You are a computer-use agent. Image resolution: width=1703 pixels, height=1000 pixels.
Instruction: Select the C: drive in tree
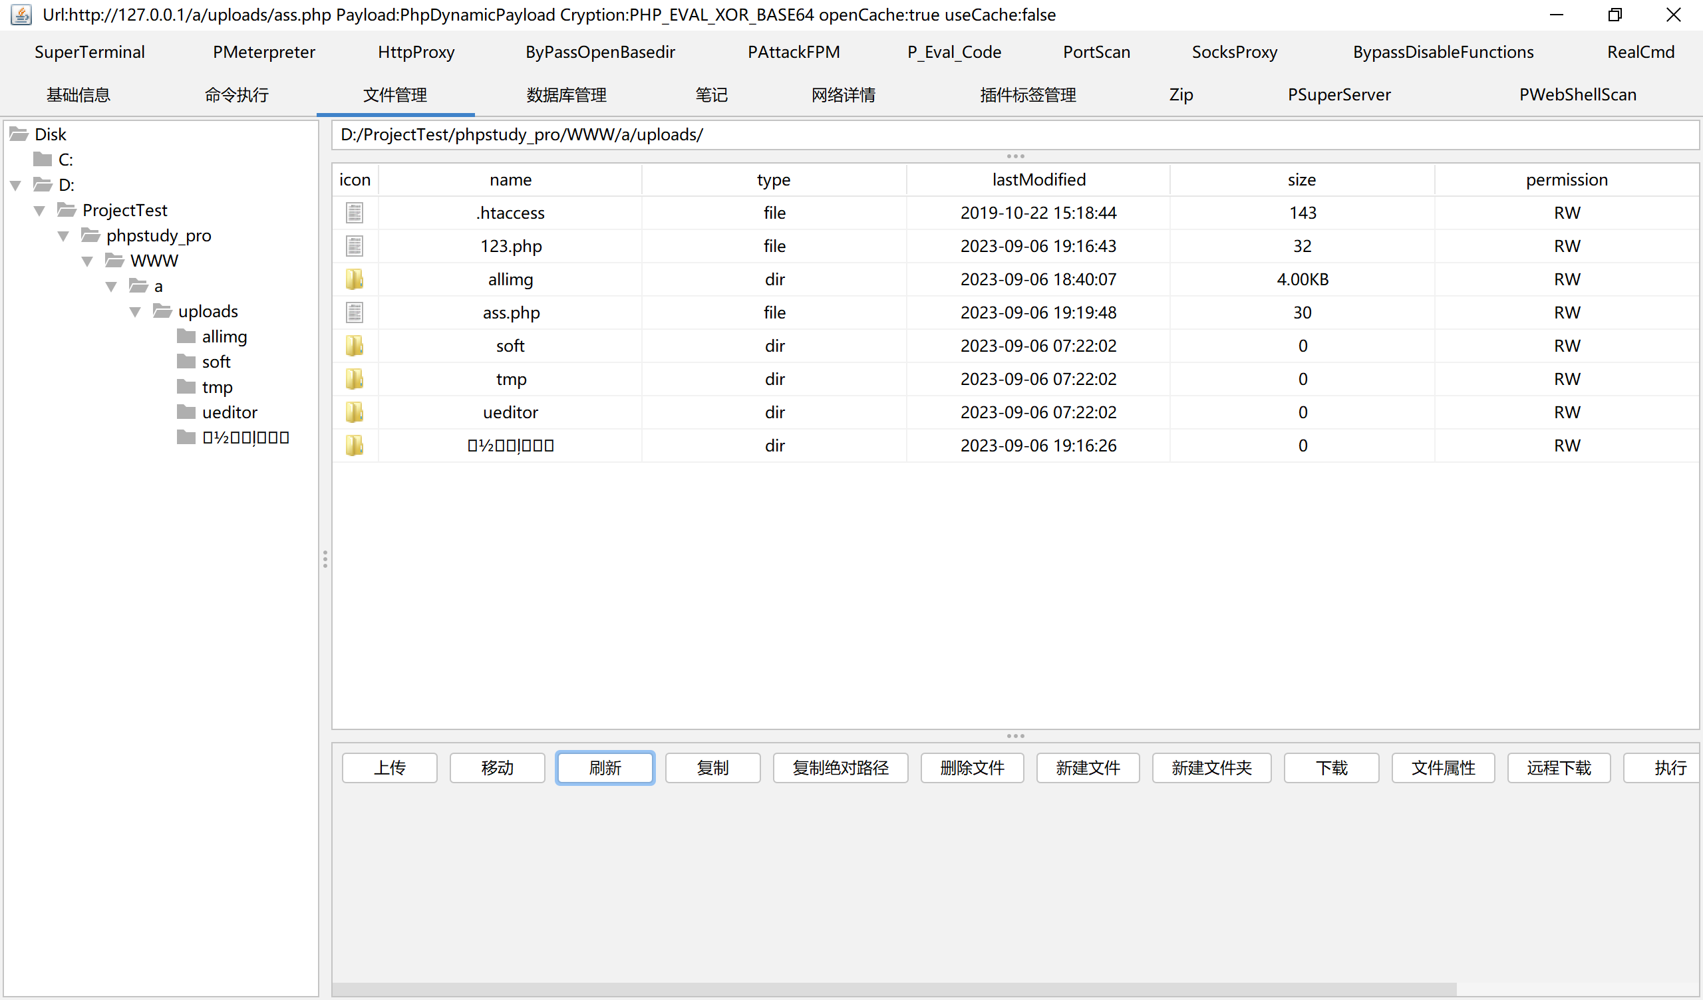(x=66, y=160)
